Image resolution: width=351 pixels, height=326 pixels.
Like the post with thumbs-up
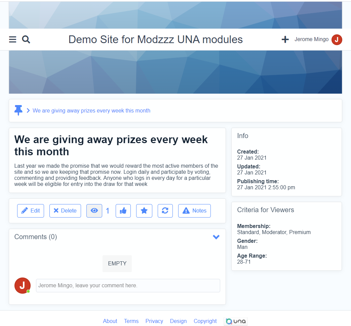click(x=123, y=211)
